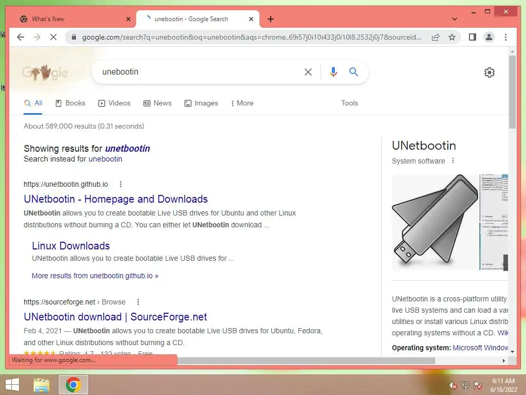This screenshot has width=526, height=395.
Task: Open a new tab with the plus button
Action: point(271,19)
